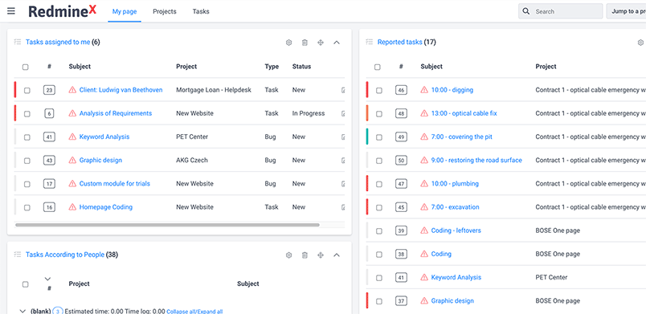Check the box for Analysis of Requirements
The width and height of the screenshot is (646, 314).
[27, 114]
